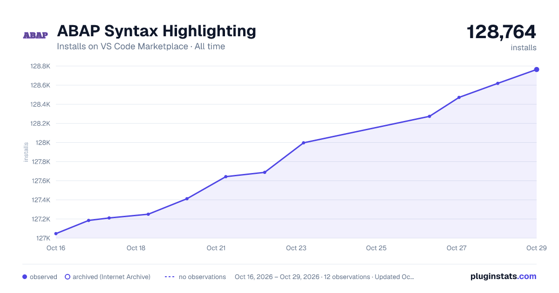
Task: Select the final Oct 29 data point
Action: coord(537,70)
